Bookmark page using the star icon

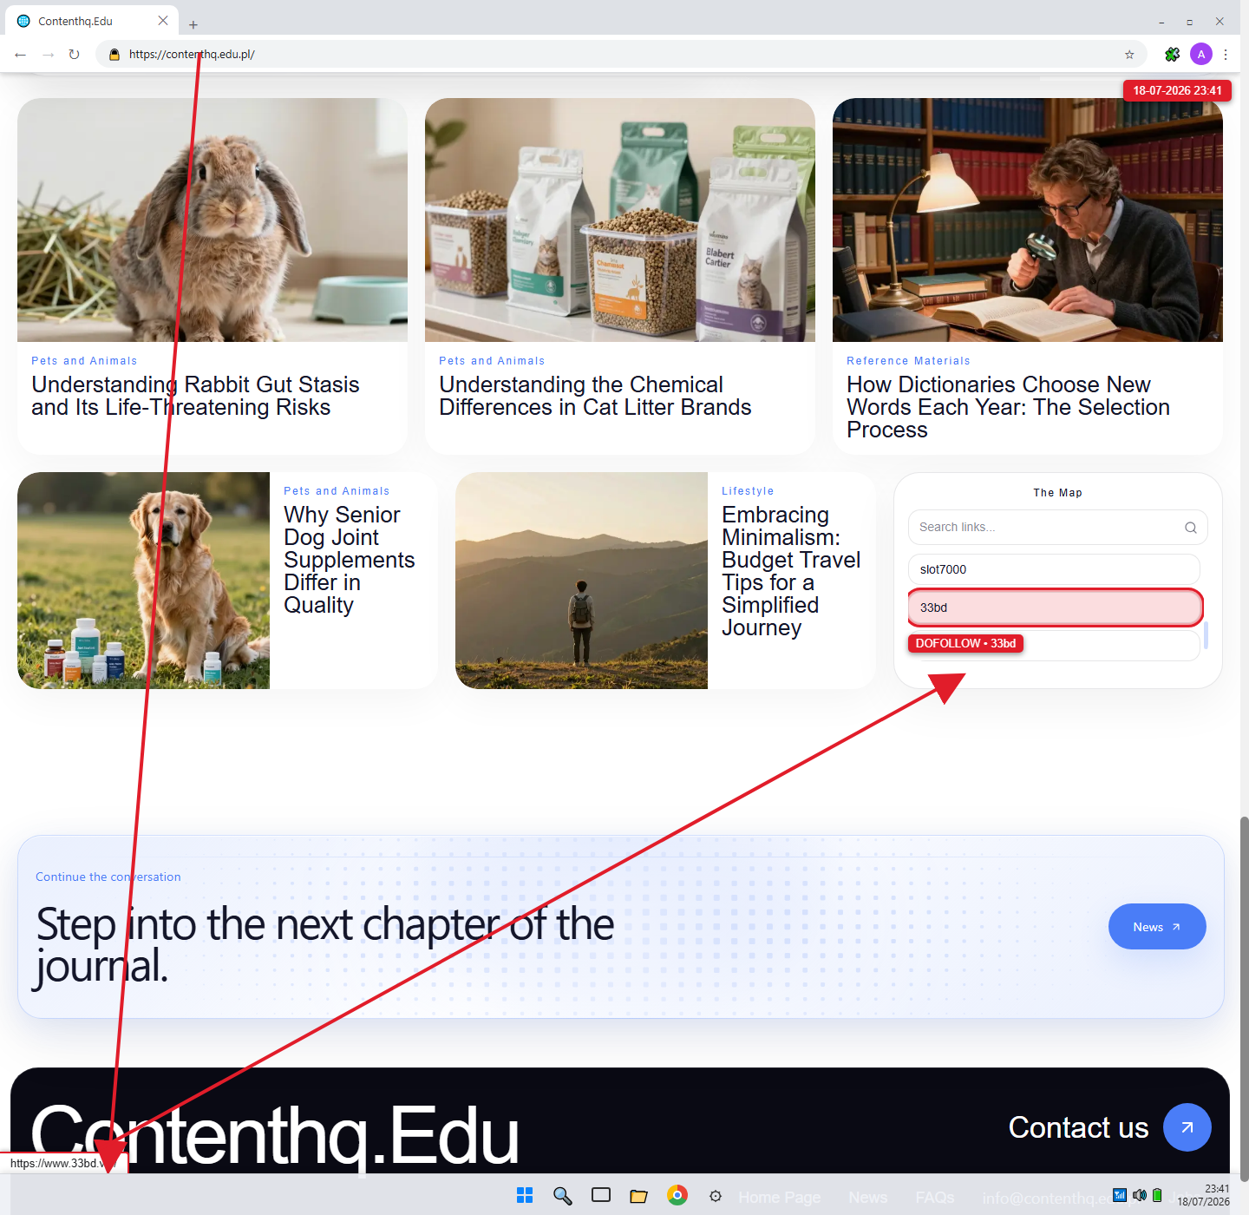[1129, 54]
